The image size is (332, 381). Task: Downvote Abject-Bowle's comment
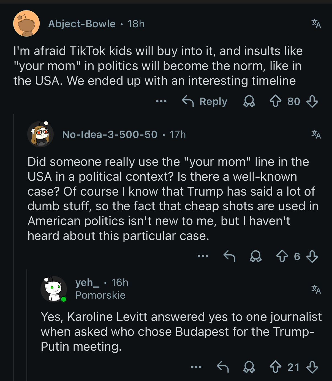[312, 101]
